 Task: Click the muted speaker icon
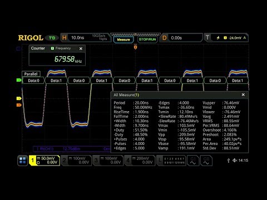pos(235,161)
